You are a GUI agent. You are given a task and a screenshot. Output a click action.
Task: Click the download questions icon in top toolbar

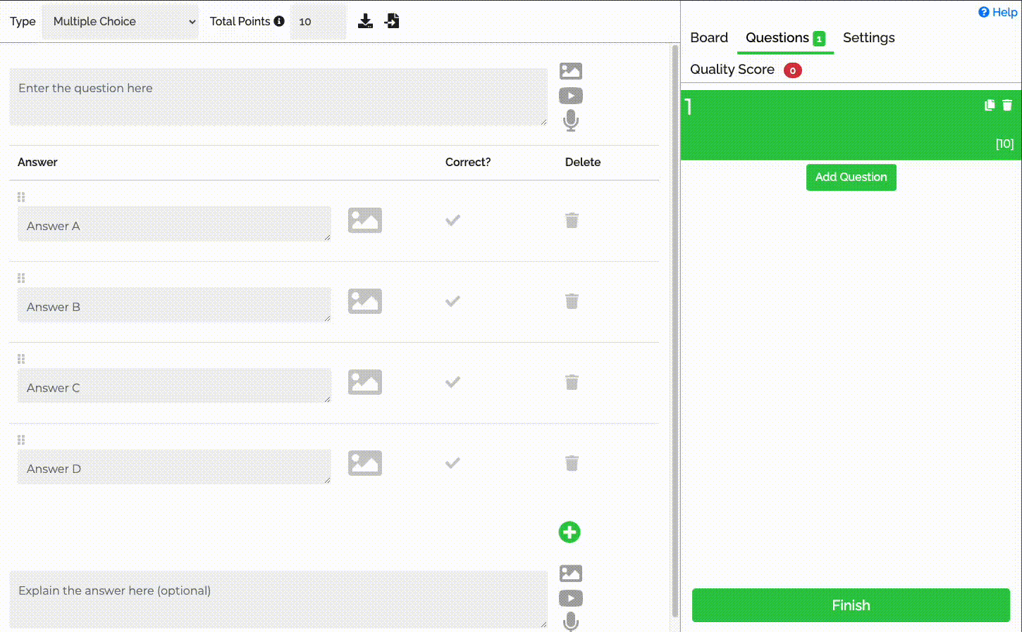click(x=365, y=21)
